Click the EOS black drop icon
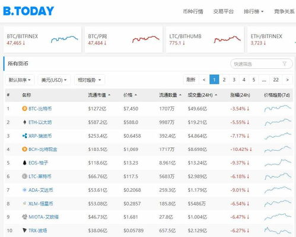The width and height of the screenshot is (296, 237). [24, 163]
